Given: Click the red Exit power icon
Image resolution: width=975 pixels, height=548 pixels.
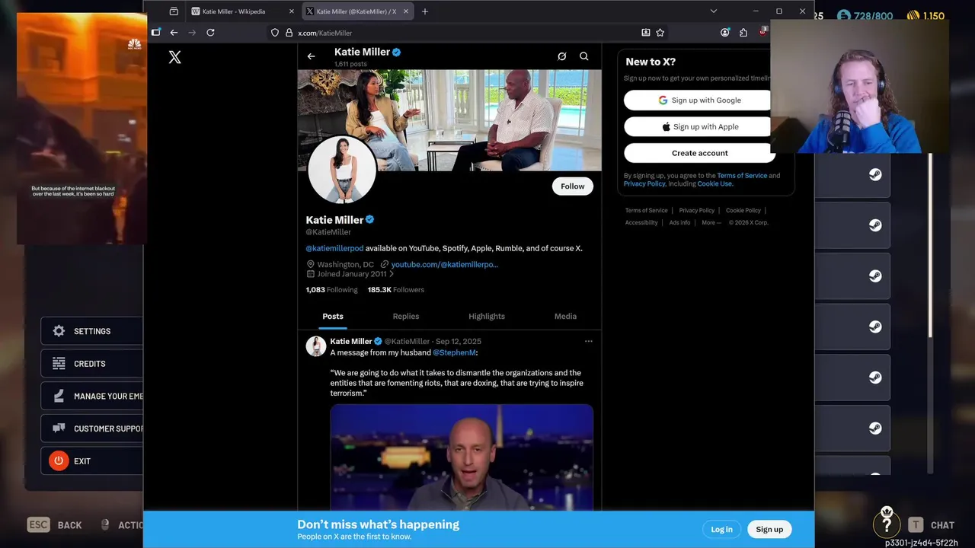Looking at the screenshot, I should [x=59, y=461].
